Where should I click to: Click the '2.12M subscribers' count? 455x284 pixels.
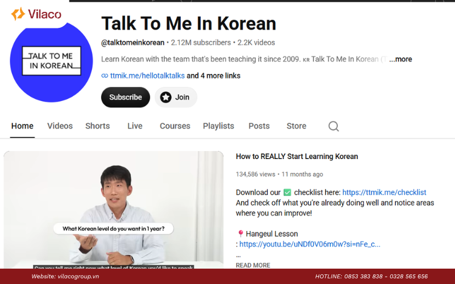point(201,43)
